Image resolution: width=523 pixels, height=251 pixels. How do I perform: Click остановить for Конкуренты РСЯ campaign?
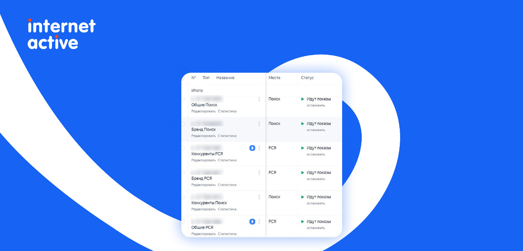pyautogui.click(x=316, y=154)
